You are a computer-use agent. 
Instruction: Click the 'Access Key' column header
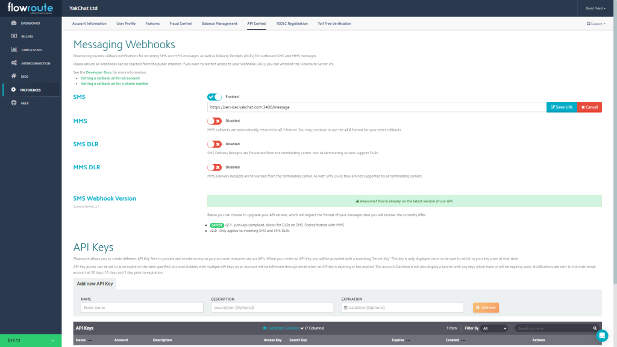click(x=272, y=340)
